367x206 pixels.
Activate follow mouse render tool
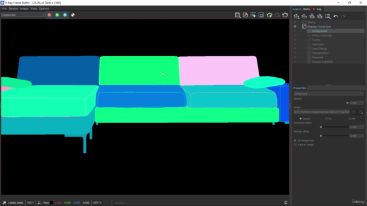pos(253,15)
